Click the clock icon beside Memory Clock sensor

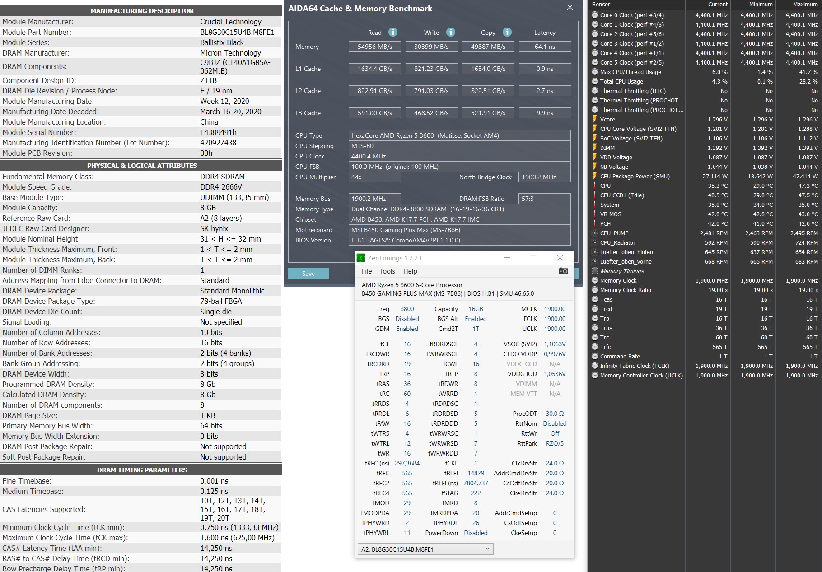[595, 280]
